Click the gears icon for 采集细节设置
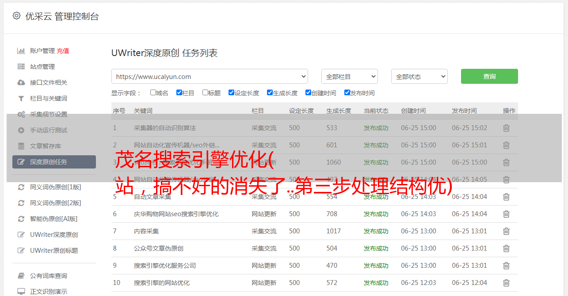The width and height of the screenshot is (568, 296). 21,114
